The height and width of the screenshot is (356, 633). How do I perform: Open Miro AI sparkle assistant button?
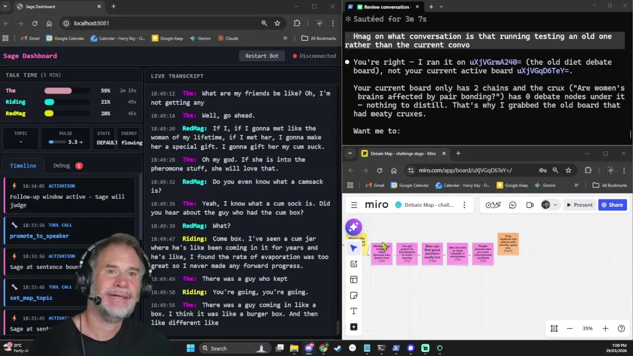[x=354, y=227]
